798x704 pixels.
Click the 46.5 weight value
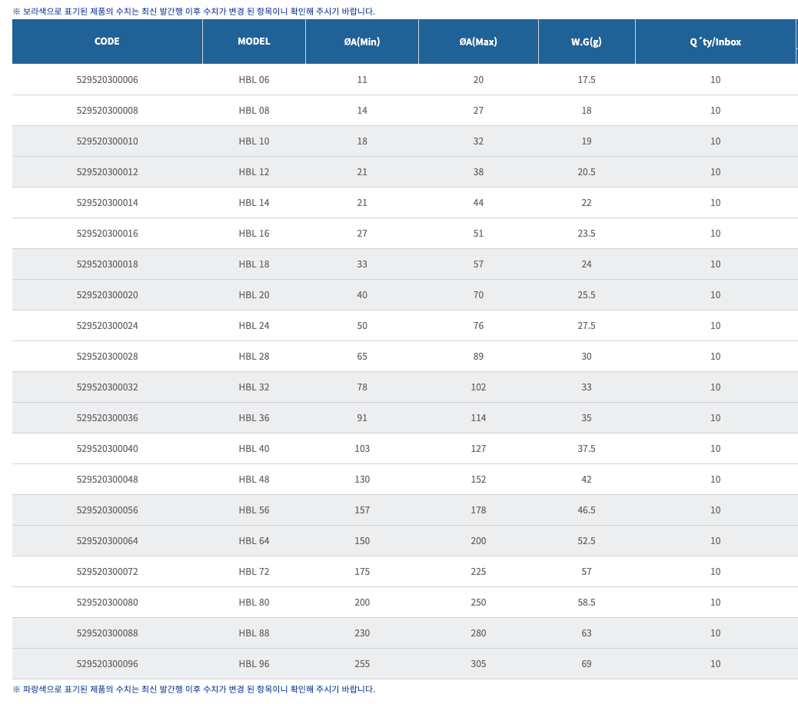(x=586, y=510)
